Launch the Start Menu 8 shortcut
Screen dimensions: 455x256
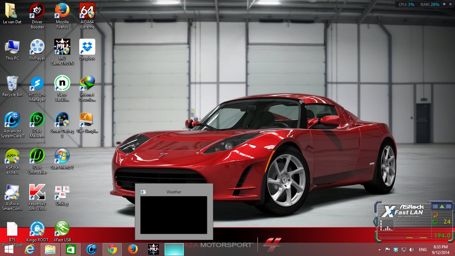(62, 159)
